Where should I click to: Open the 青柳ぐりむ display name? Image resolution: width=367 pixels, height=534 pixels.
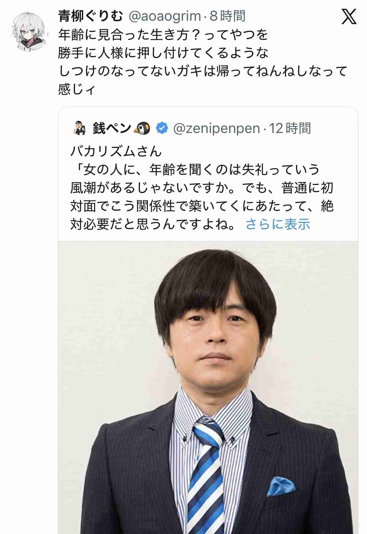click(90, 16)
